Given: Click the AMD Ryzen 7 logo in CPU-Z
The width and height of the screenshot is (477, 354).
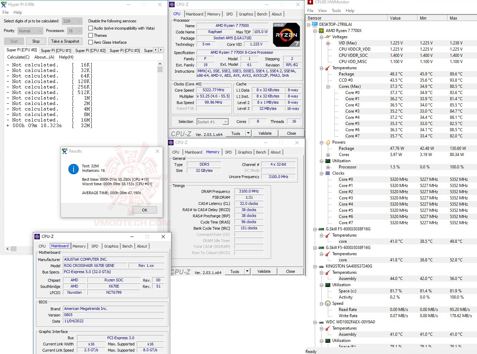Looking at the screenshot, I should click(286, 34).
